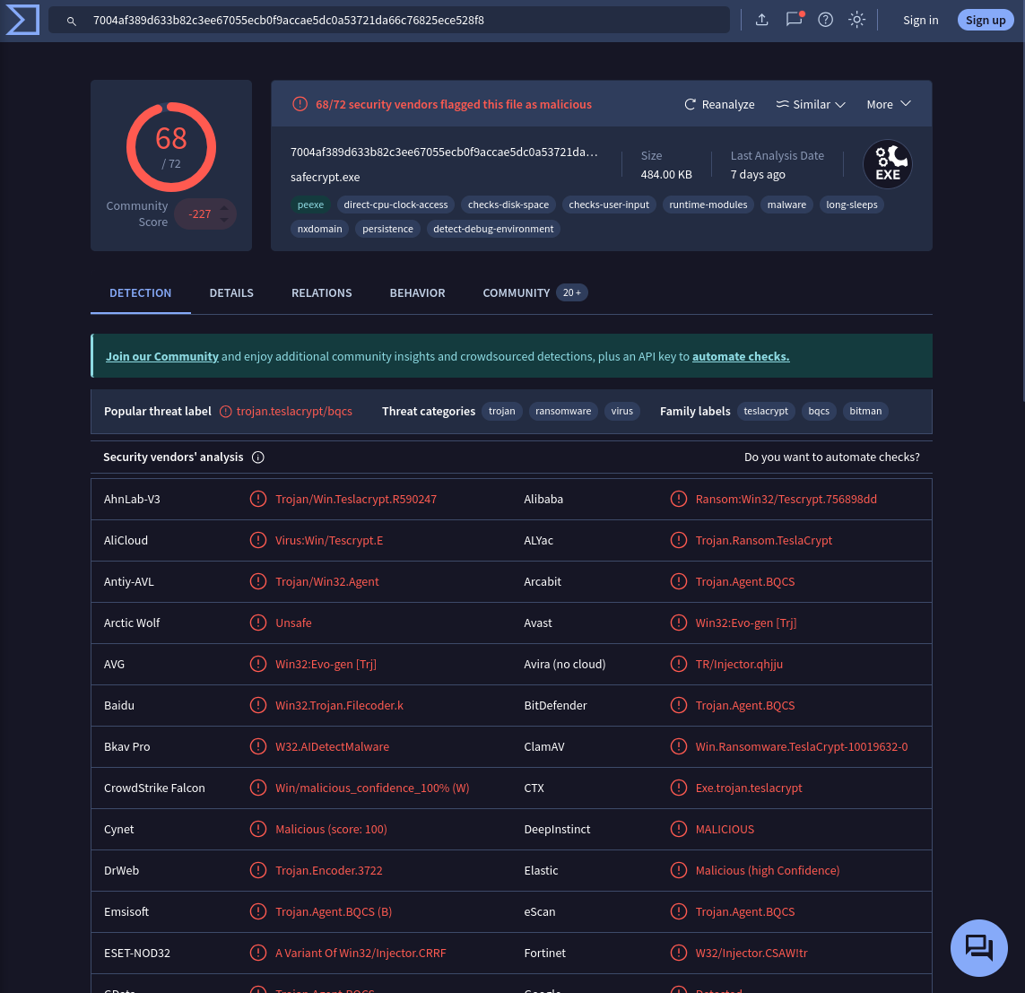Switch to the COMMUNITY tab
Image resolution: width=1025 pixels, height=993 pixels.
pyautogui.click(x=534, y=292)
